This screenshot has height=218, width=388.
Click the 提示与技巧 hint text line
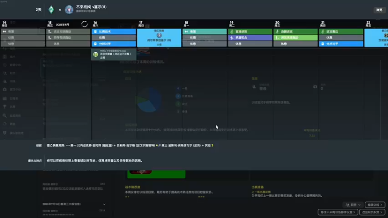point(95,161)
